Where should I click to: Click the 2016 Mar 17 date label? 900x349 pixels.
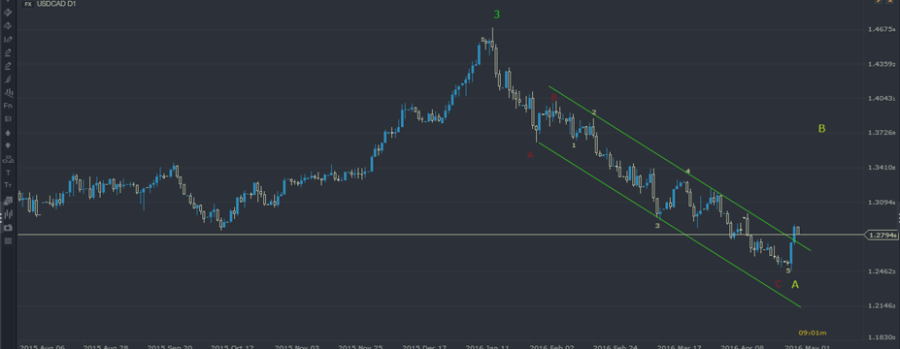(679, 346)
